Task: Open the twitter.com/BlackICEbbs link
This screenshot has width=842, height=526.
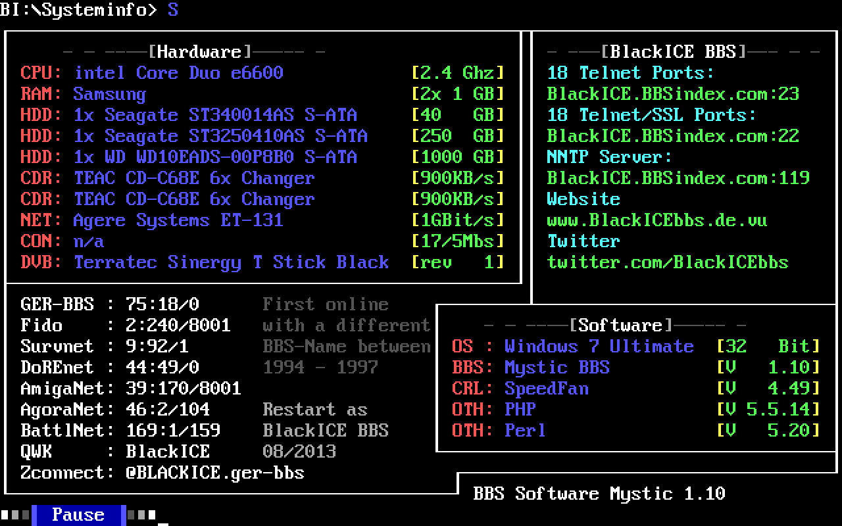Action: coord(667,262)
